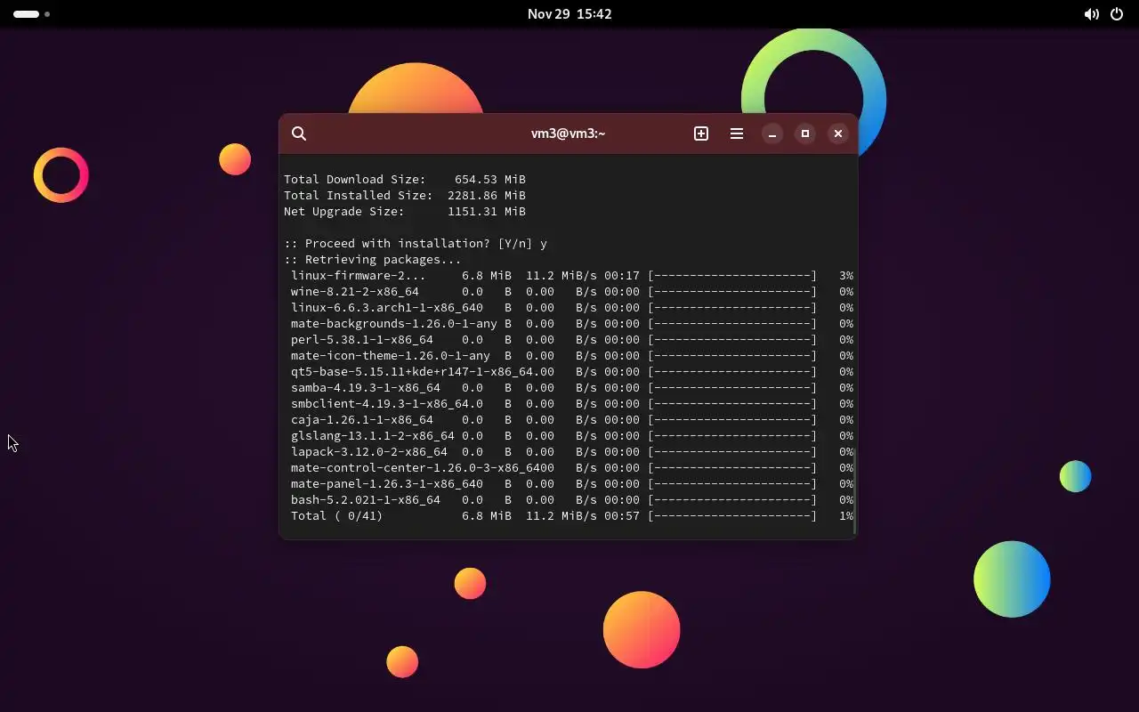This screenshot has width=1139, height=712.
Task: Click the workspace indicator dot in top bar
Action: point(47,14)
